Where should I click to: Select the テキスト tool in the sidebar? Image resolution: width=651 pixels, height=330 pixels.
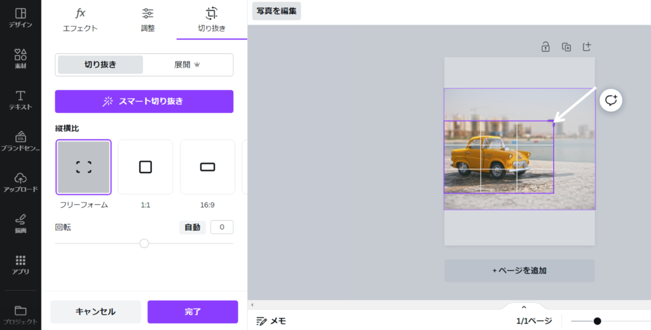[x=20, y=100]
